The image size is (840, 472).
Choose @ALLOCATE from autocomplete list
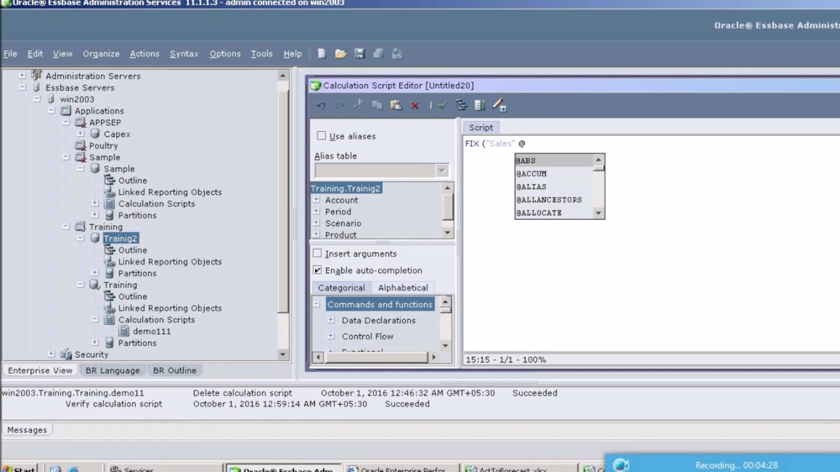click(x=554, y=212)
